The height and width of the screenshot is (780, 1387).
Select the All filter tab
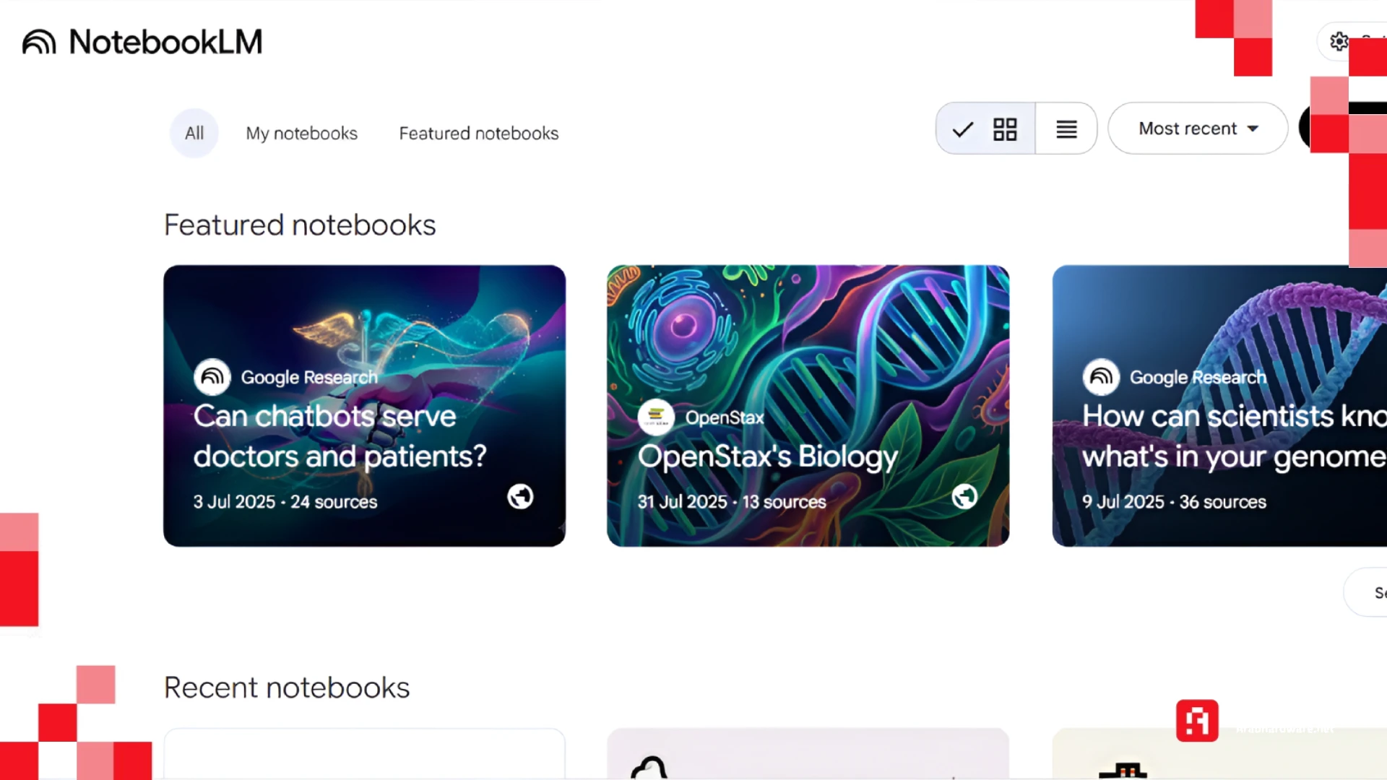pyautogui.click(x=194, y=134)
